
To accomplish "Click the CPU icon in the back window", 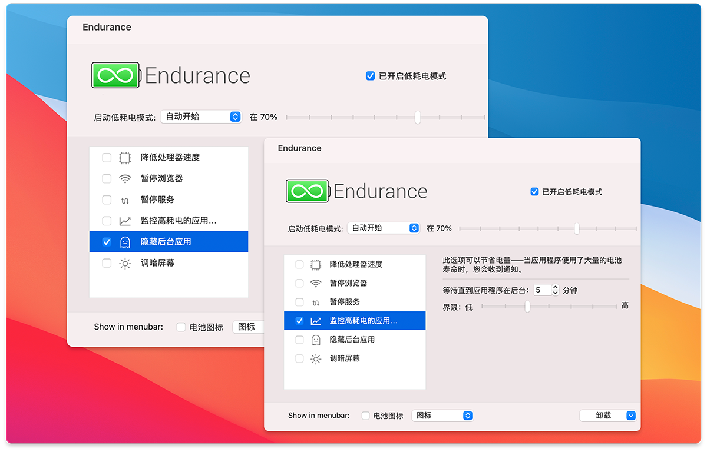I will pos(124,157).
